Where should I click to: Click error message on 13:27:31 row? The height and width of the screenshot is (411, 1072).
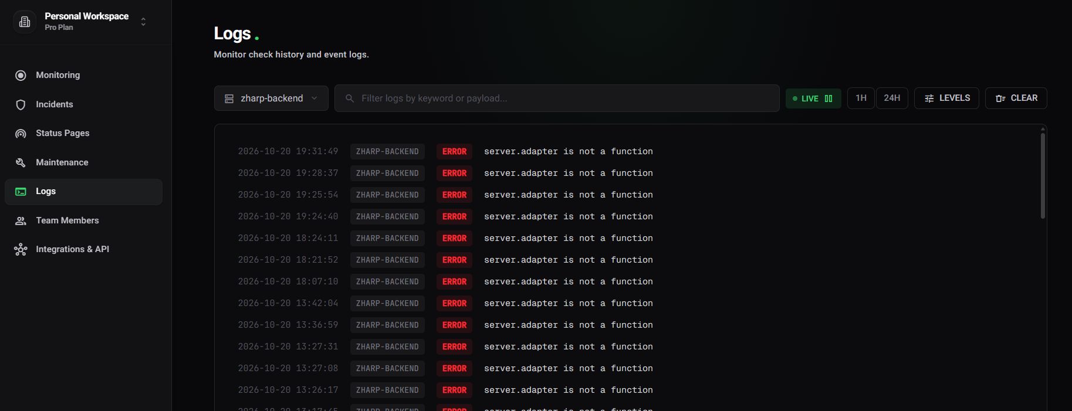[568, 347]
